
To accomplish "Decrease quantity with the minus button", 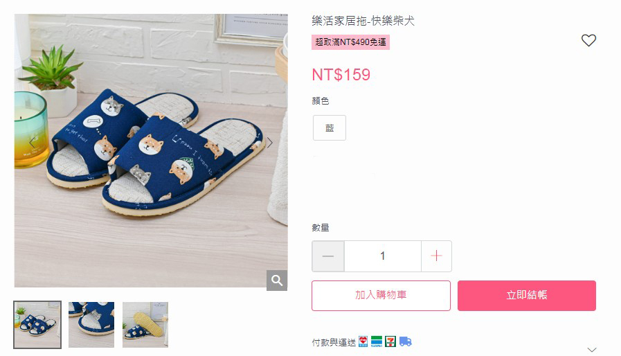I will click(328, 256).
